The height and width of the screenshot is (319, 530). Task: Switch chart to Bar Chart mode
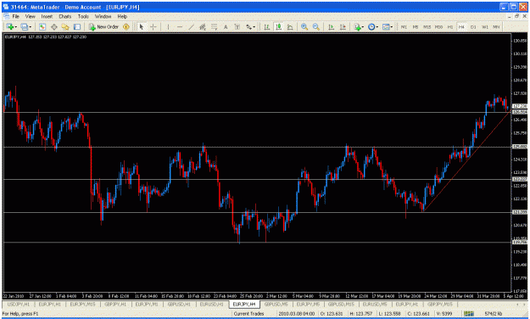(266, 26)
